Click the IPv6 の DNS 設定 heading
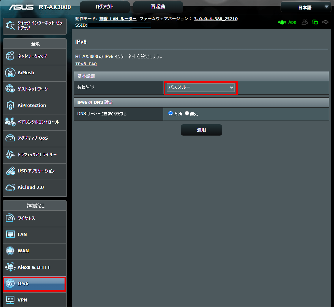Image resolution: width=334 pixels, height=307 pixels. point(95,102)
